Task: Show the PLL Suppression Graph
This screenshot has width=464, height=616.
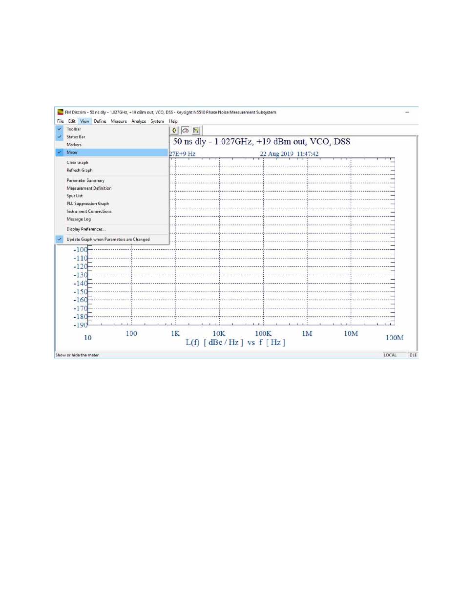Action: pyautogui.click(x=111, y=203)
